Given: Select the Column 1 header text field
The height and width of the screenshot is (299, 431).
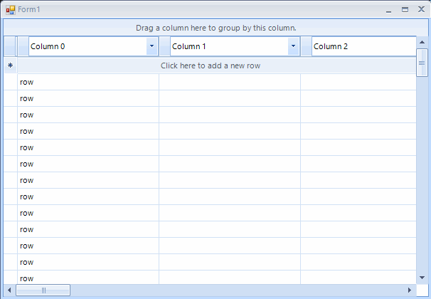Looking at the screenshot, I should tap(228, 46).
